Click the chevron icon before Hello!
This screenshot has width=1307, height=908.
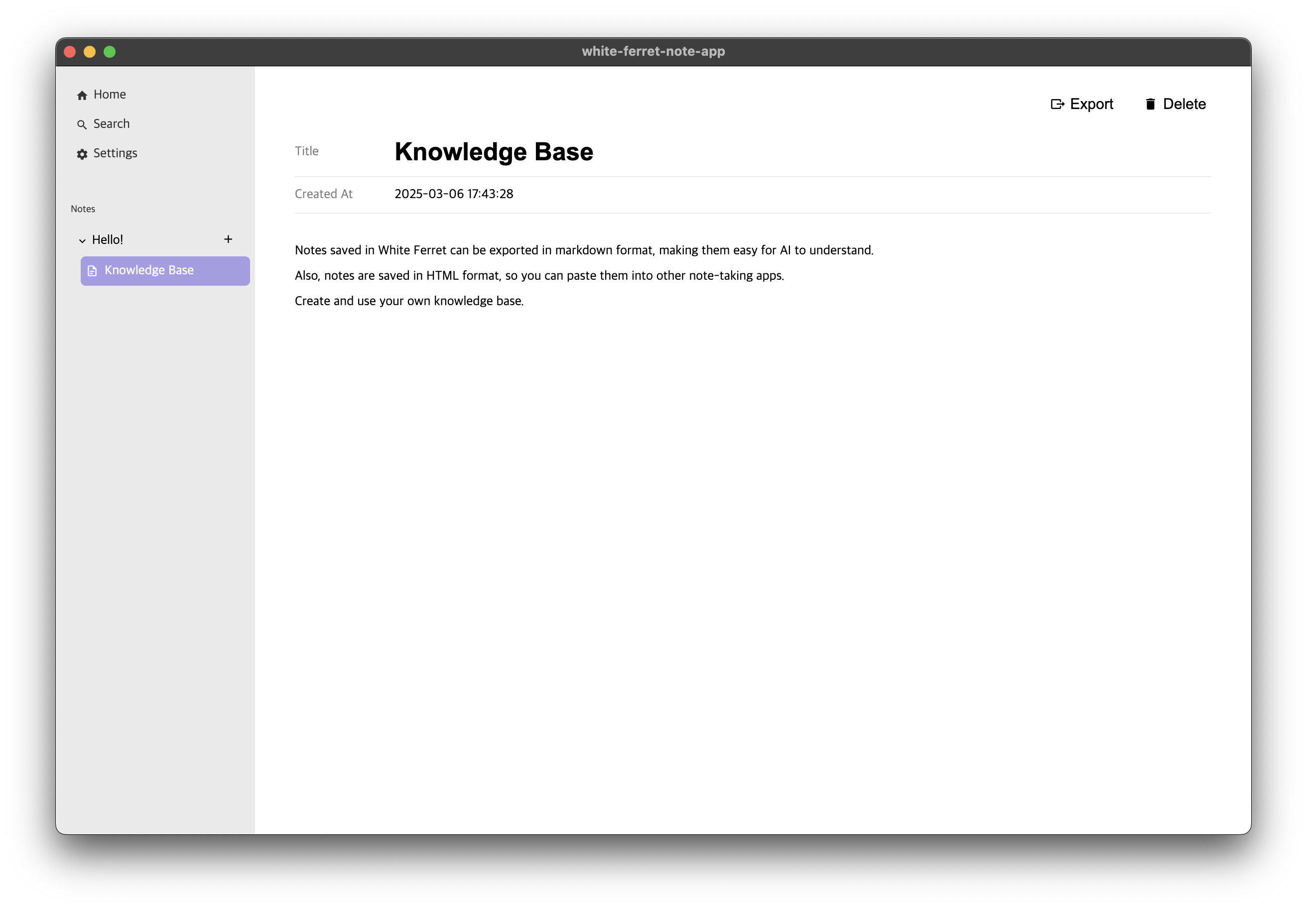[x=82, y=240]
